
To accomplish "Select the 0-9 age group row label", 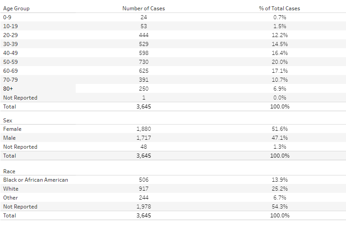I will click(7, 17).
